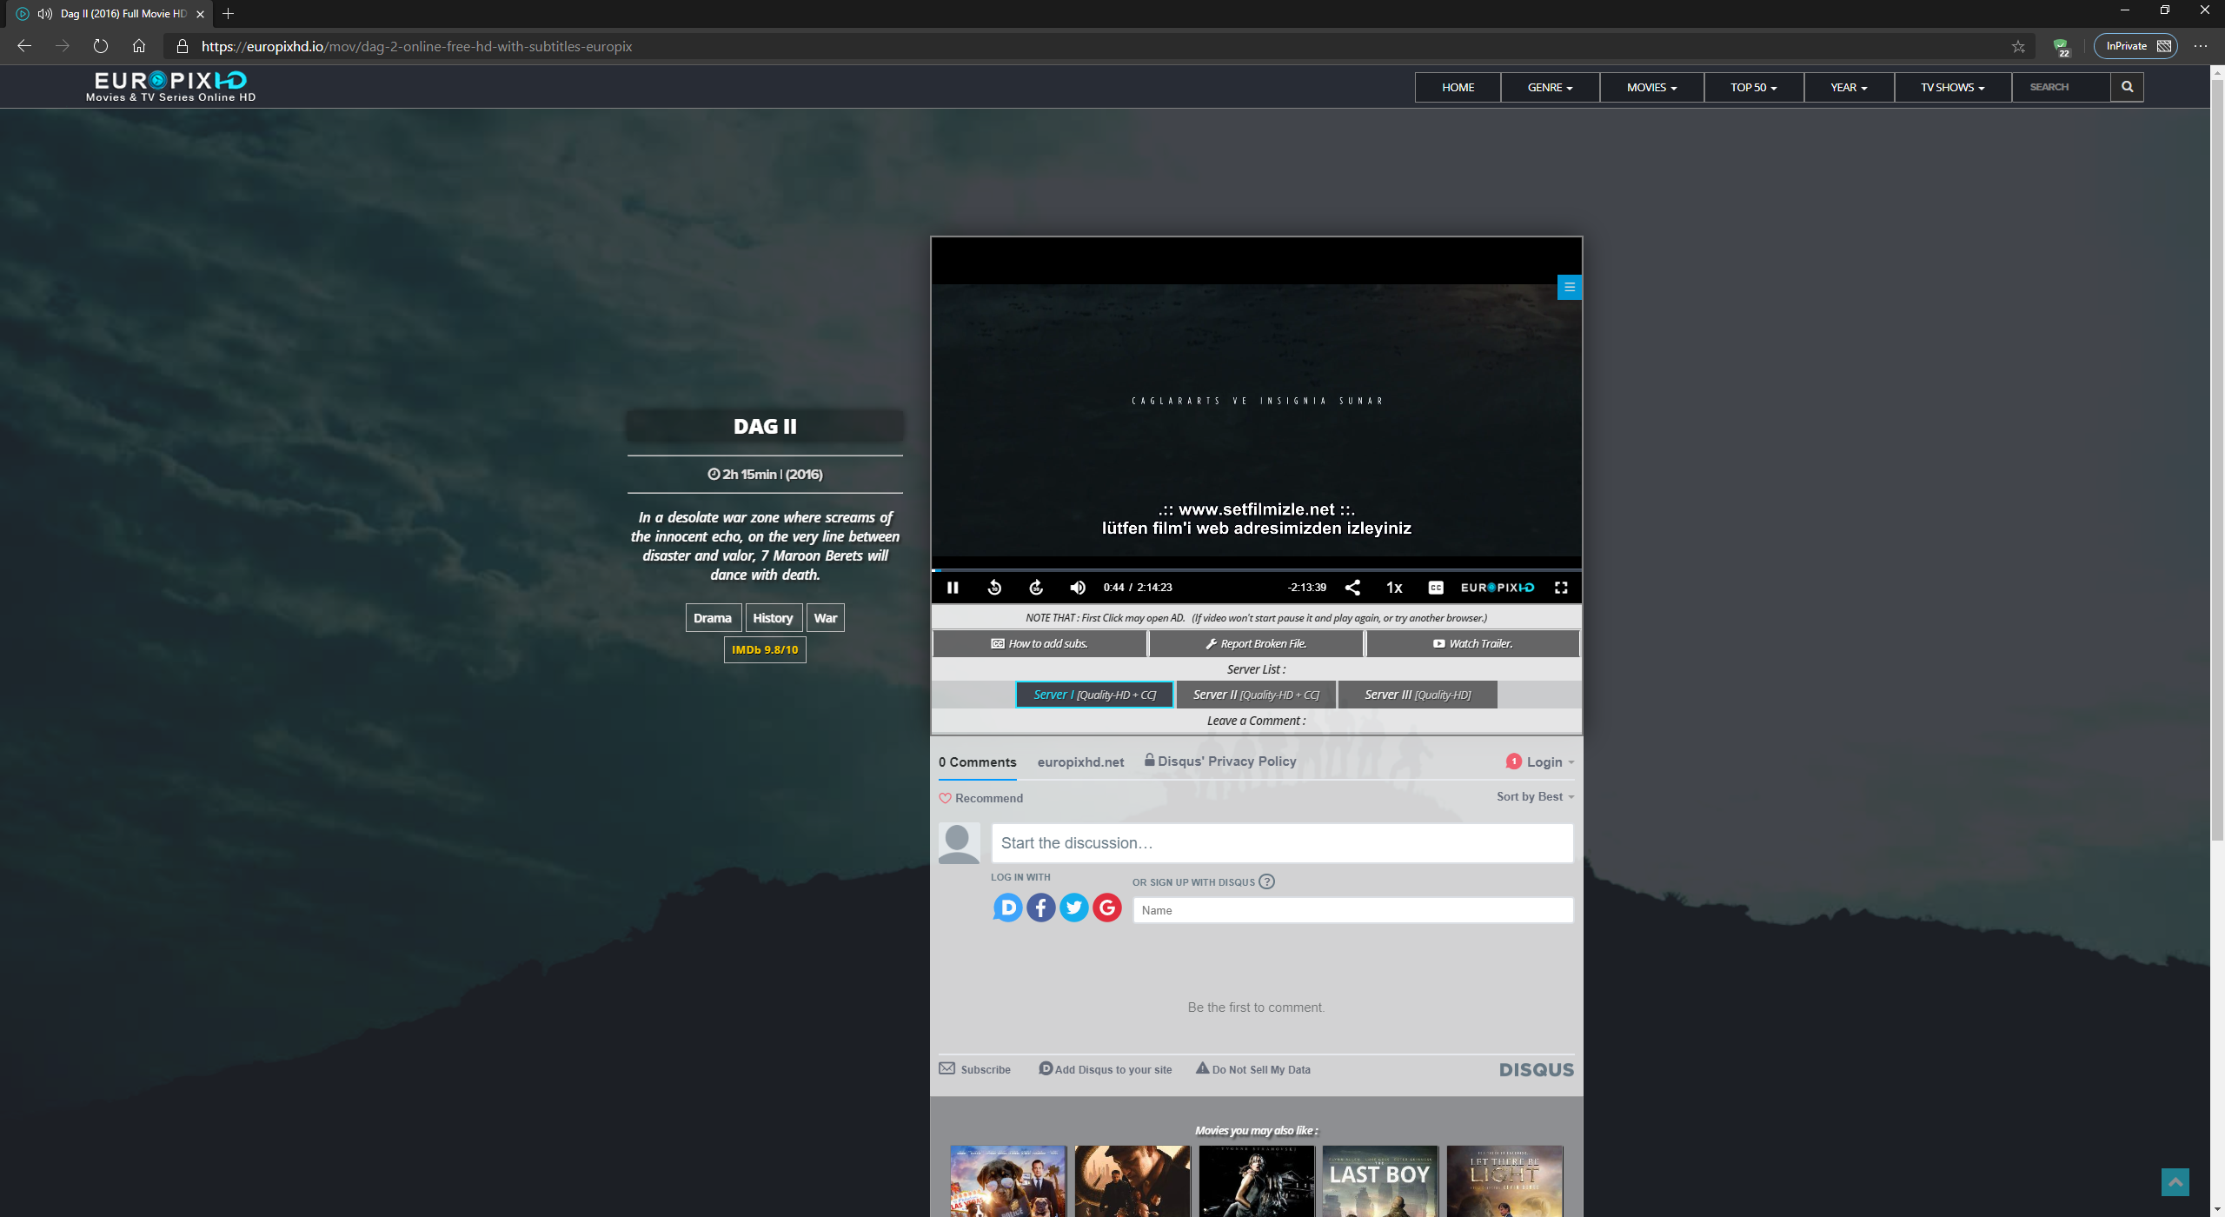Click the video share icon
The width and height of the screenshot is (2225, 1217).
[1352, 588]
